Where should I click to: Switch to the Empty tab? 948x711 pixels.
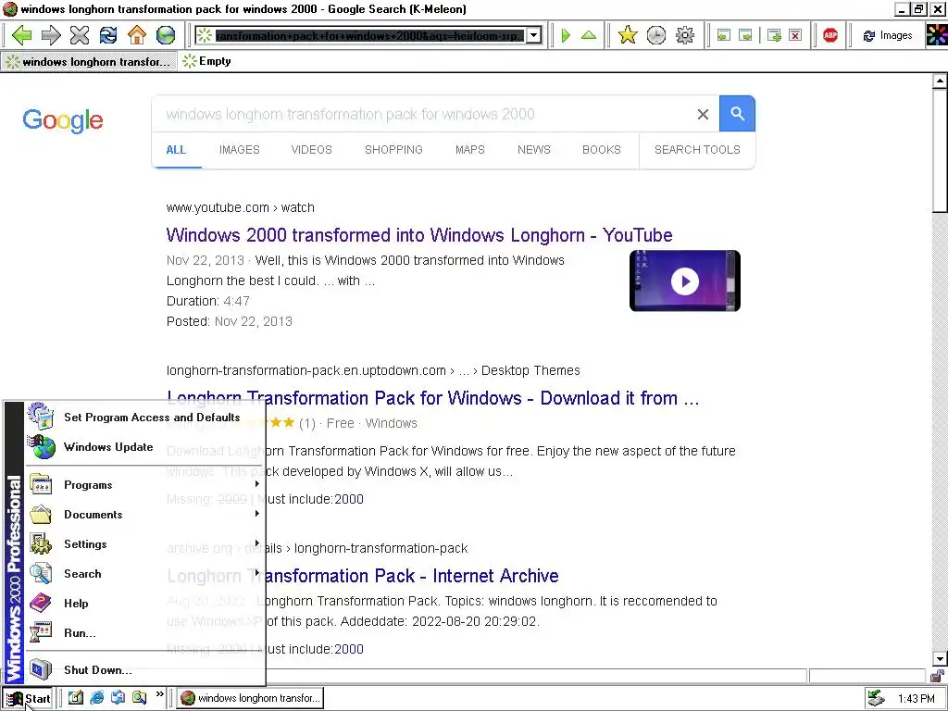[207, 61]
